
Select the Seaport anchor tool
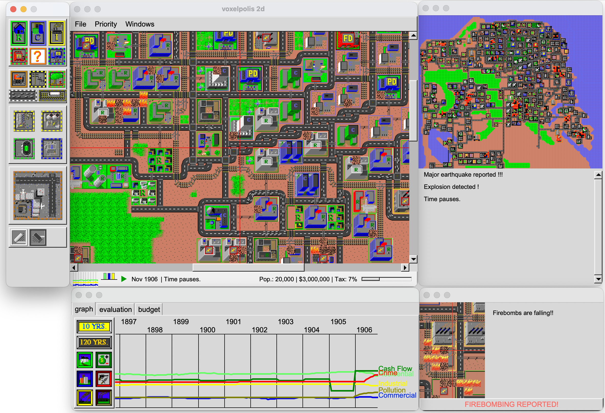(52, 149)
